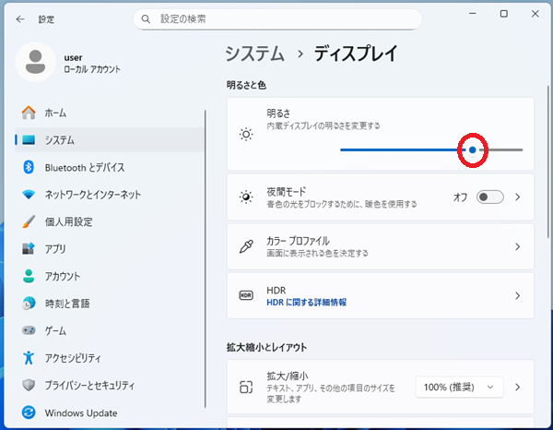553x430 pixels.
Task: Open カラー プロファイル chevron
Action: 518,246
